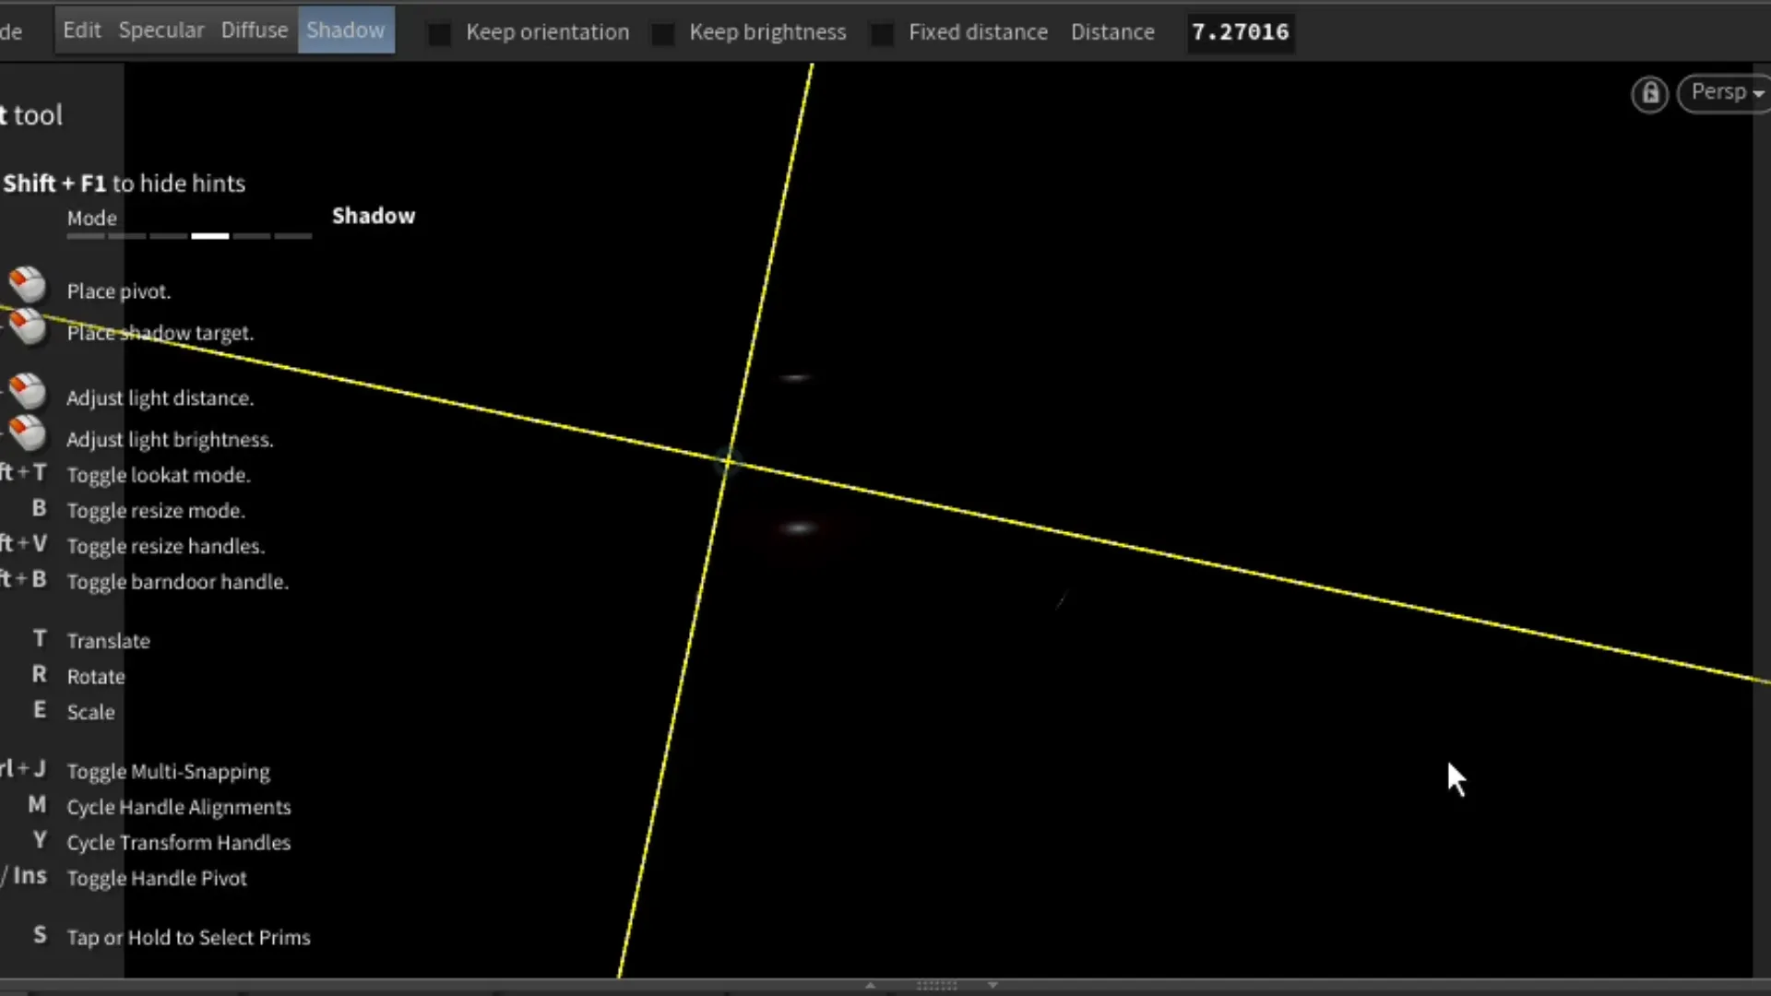Switch to the Diffuse mode tab

[254, 30]
